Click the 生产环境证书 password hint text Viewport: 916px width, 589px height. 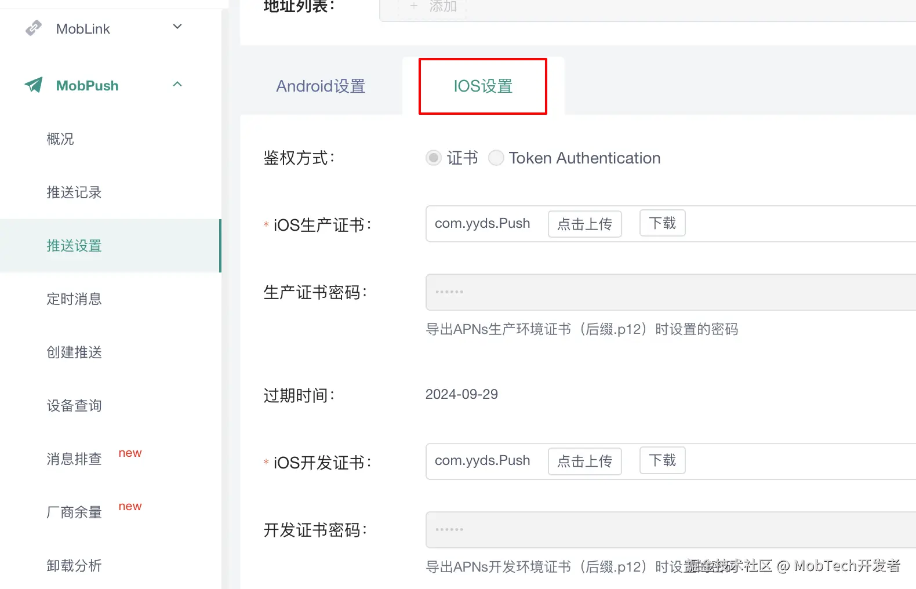point(581,329)
